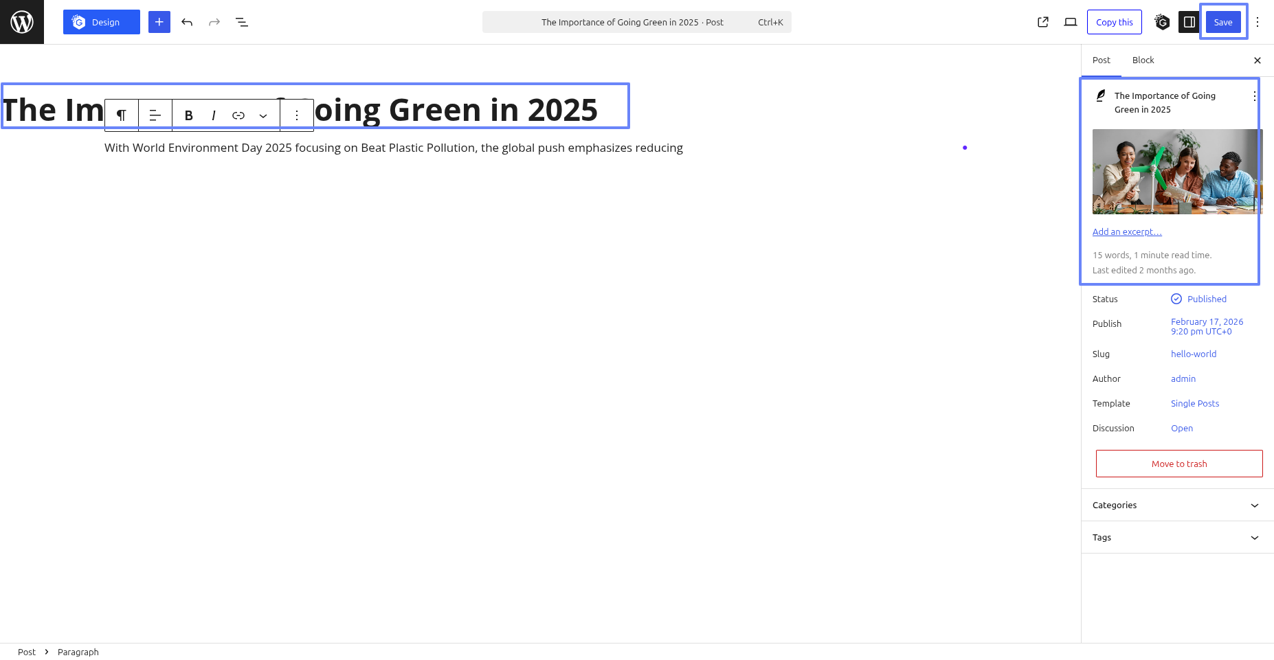Switch to the Block tab
The image size is (1274, 660).
tap(1143, 60)
